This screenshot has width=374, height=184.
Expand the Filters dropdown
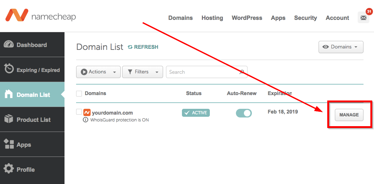coord(142,72)
